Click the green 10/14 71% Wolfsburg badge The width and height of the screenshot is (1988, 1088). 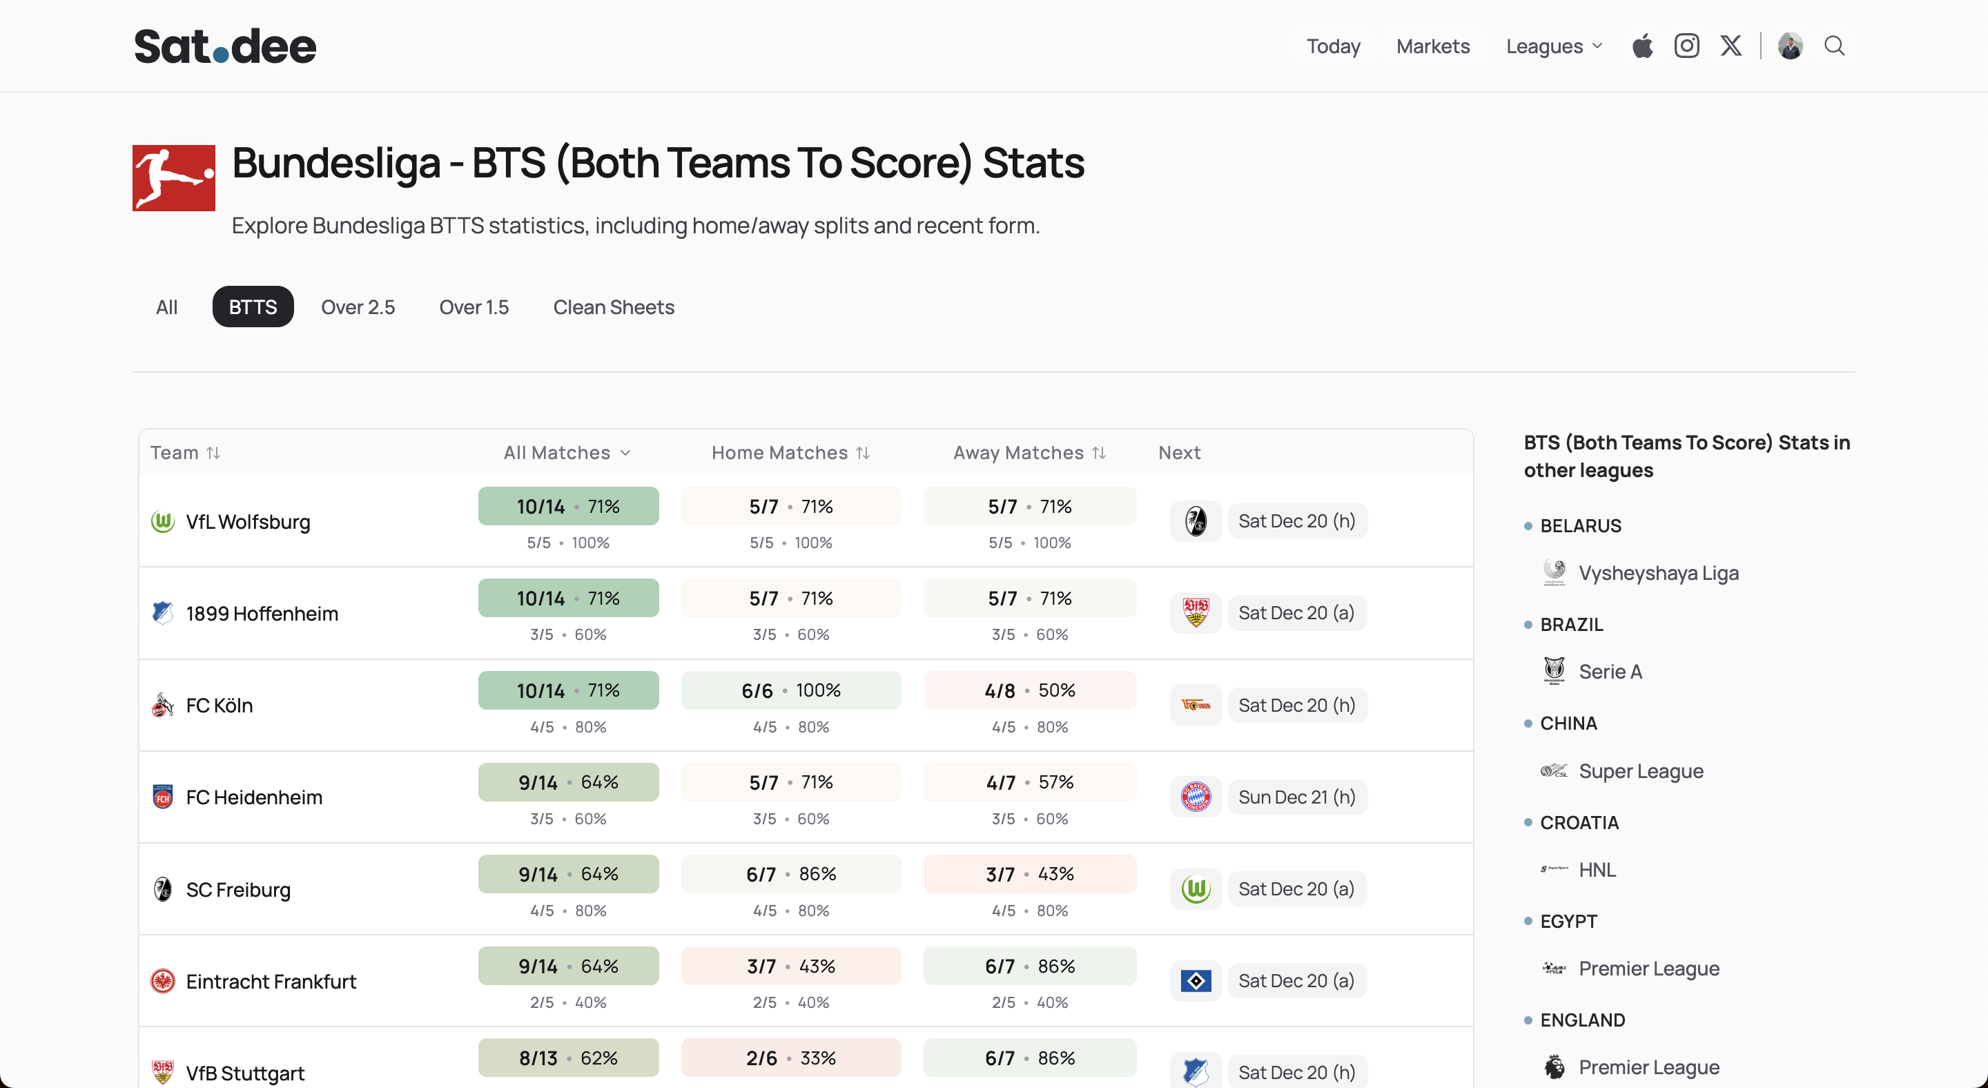point(568,507)
